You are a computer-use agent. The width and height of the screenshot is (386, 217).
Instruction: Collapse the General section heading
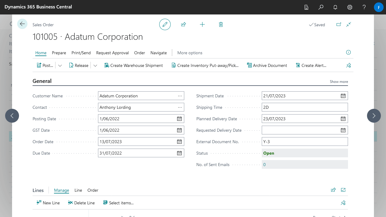(42, 81)
